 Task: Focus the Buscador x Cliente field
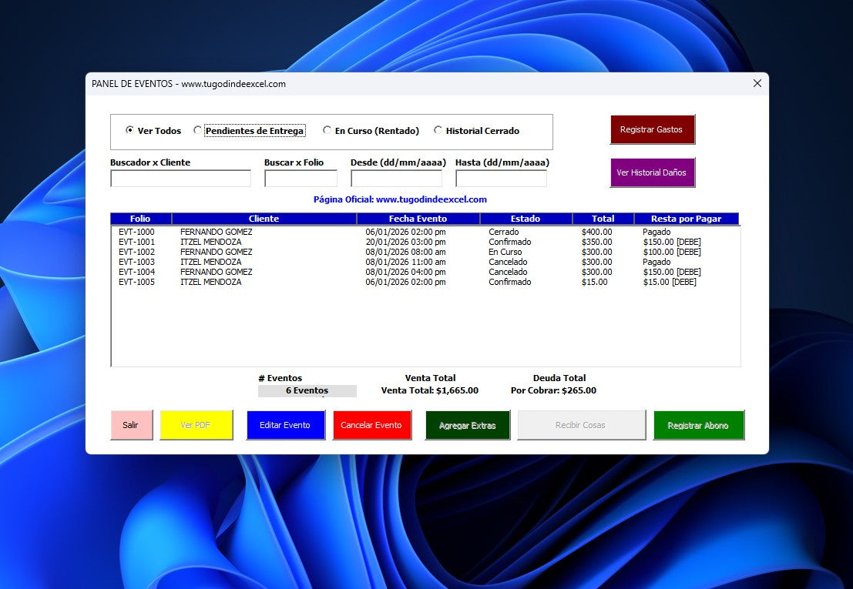coord(180,179)
